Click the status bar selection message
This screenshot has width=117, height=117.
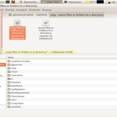39,52
